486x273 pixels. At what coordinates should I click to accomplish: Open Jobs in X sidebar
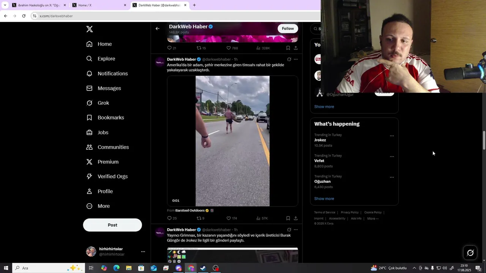pyautogui.click(x=97, y=132)
